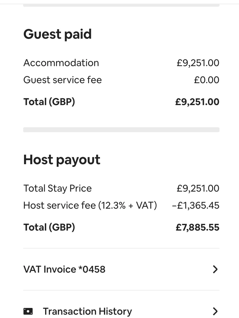Click the gray divider bar between sections

click(121, 130)
